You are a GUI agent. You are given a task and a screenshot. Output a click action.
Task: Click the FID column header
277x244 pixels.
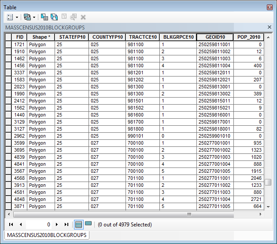click(19, 37)
